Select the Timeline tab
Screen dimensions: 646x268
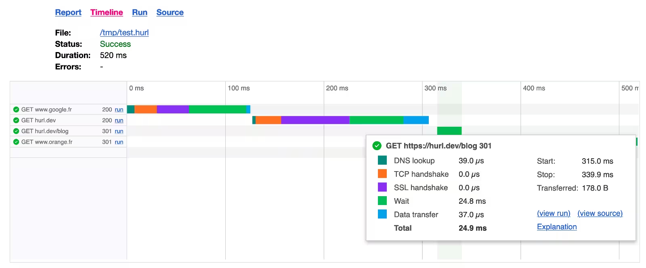107,13
